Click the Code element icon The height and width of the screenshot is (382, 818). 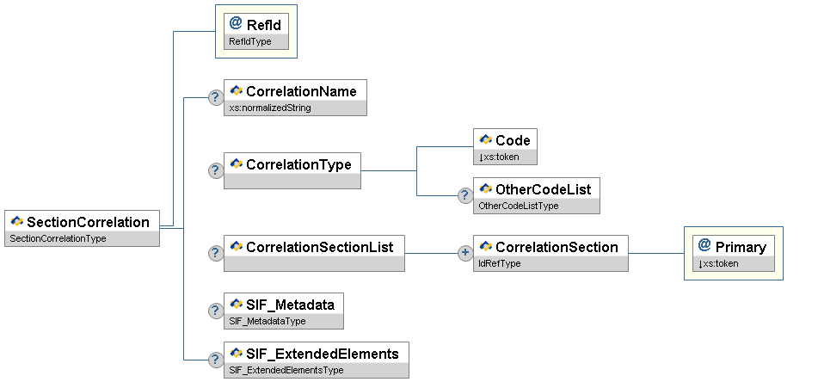[x=485, y=140]
